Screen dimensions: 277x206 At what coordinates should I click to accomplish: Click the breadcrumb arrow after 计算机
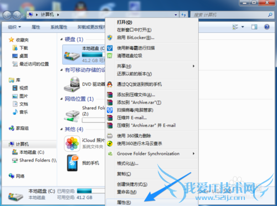58,15
